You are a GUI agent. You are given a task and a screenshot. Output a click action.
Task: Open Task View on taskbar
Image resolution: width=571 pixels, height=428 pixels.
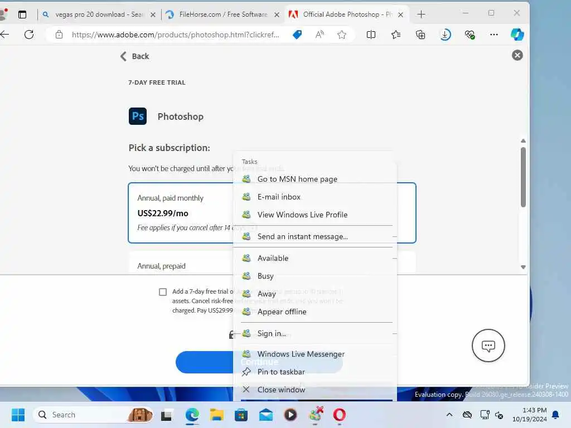[167, 415]
